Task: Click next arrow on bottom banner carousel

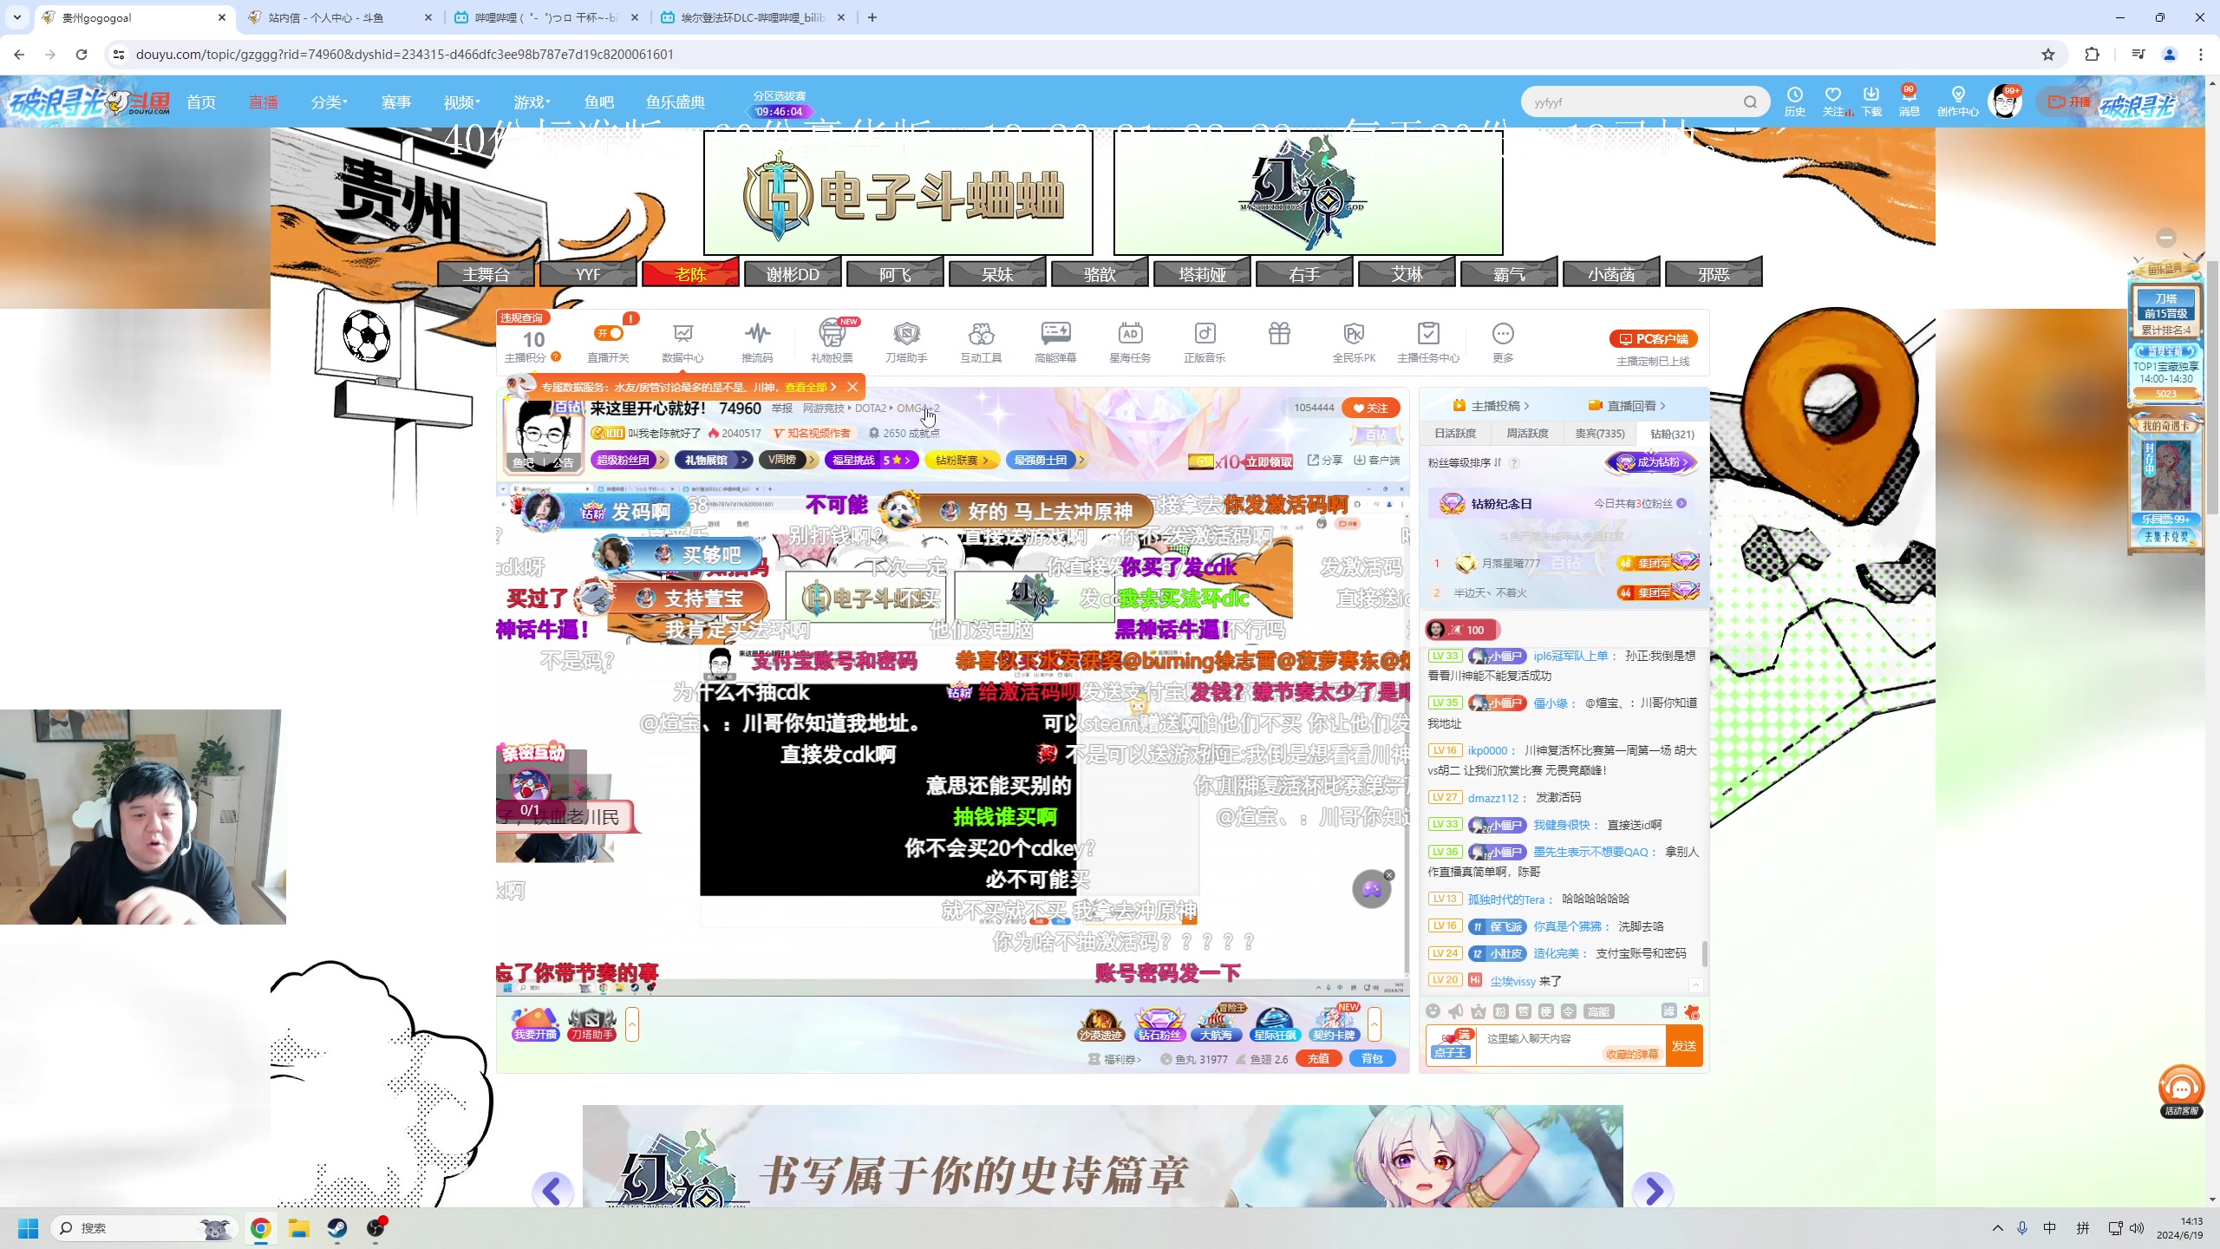Action: click(1653, 1190)
